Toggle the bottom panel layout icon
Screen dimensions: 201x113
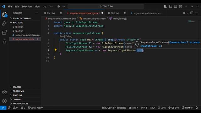pyautogui.click(x=171, y=6)
